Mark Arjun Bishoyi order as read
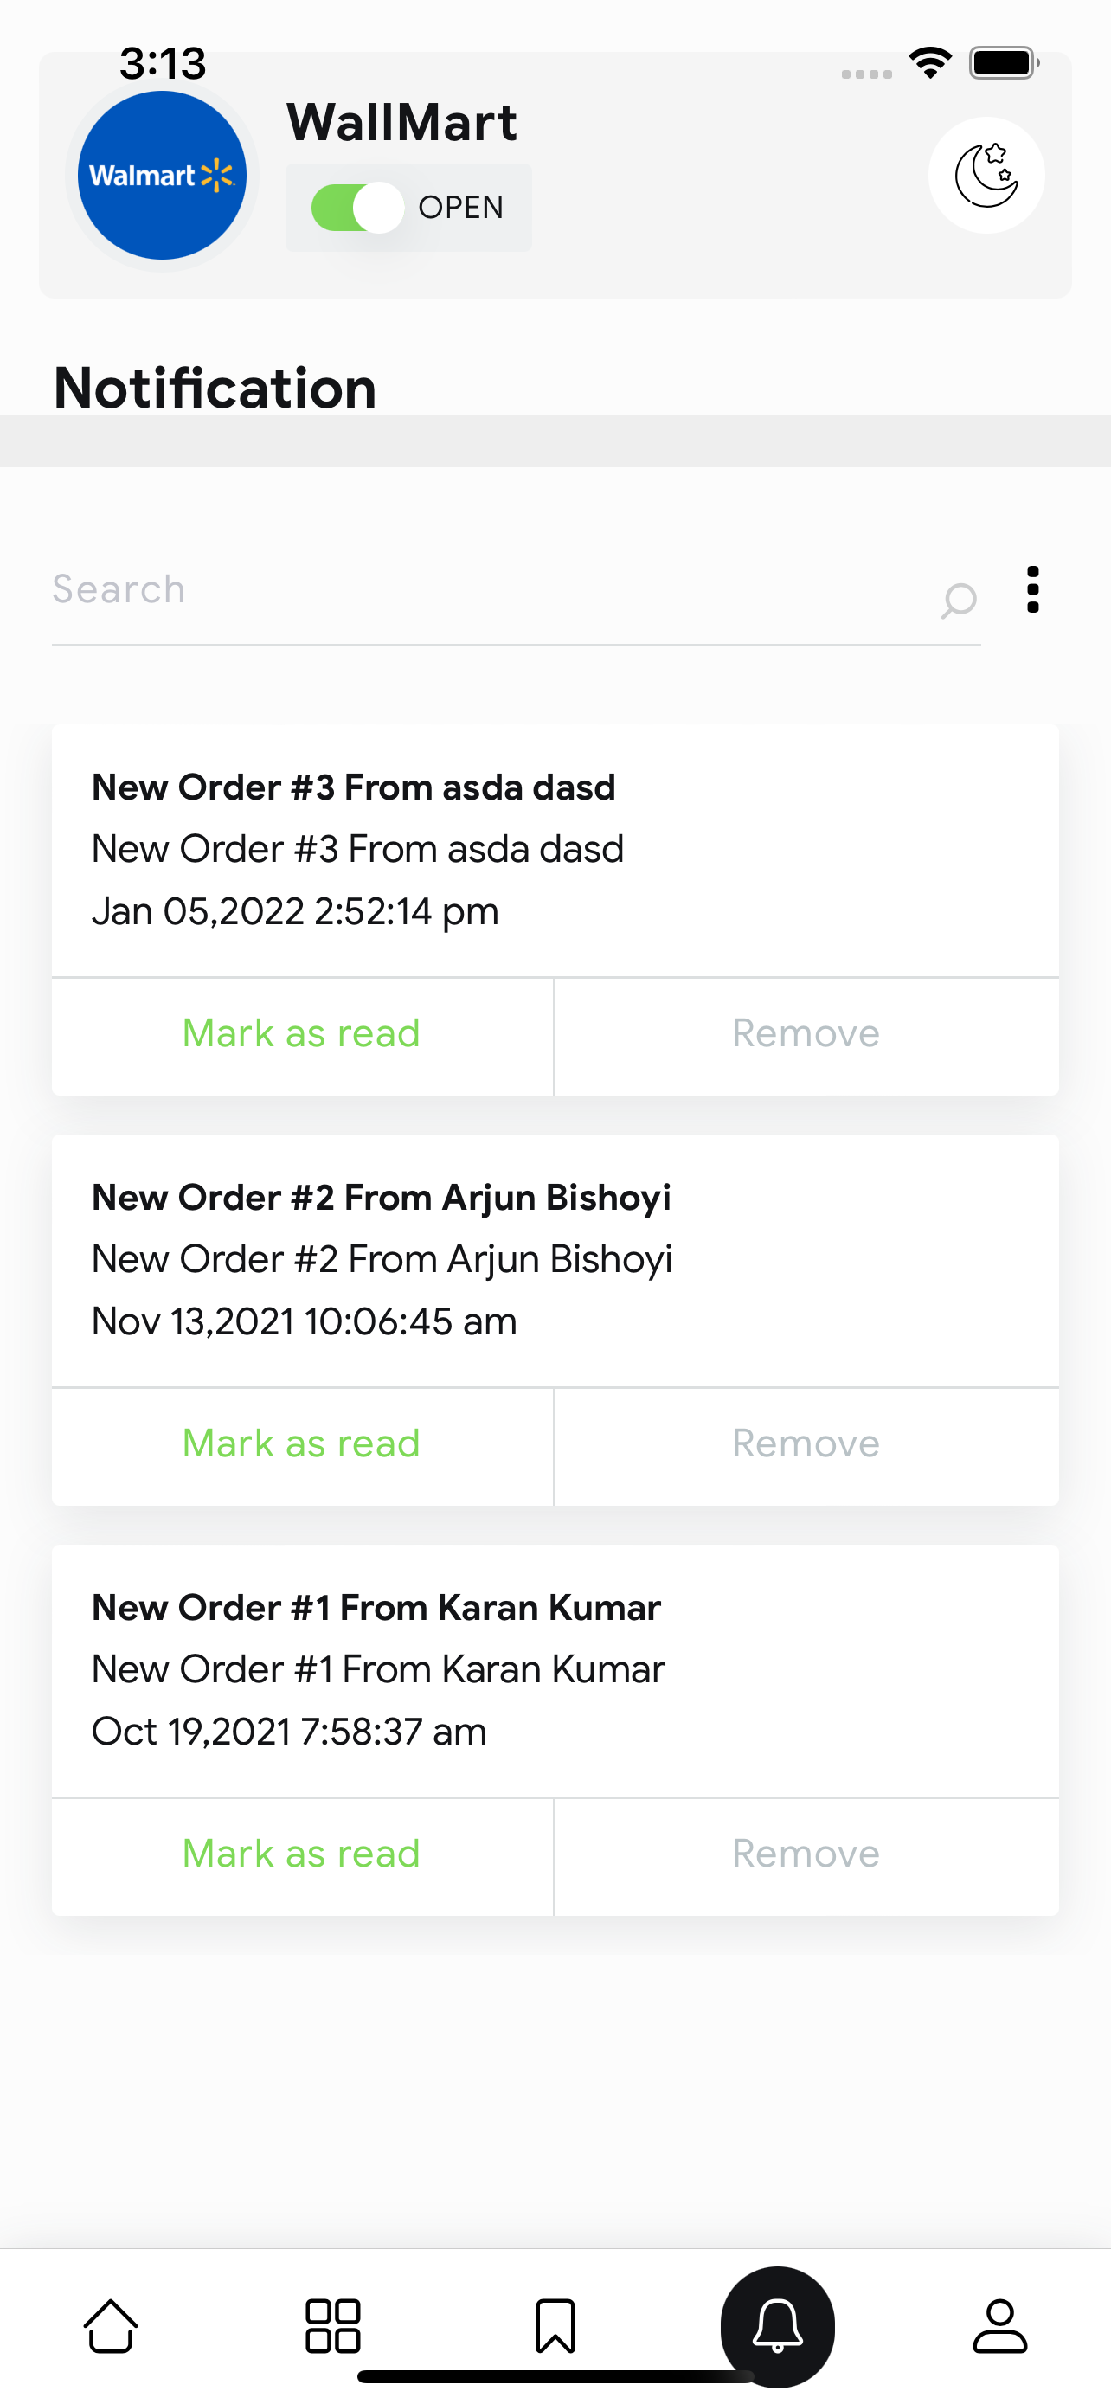Image resolution: width=1111 pixels, height=2404 pixels. (302, 1443)
